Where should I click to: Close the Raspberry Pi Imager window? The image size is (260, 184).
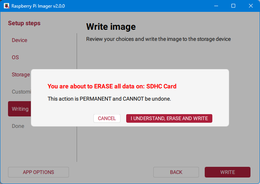[x=251, y=6]
